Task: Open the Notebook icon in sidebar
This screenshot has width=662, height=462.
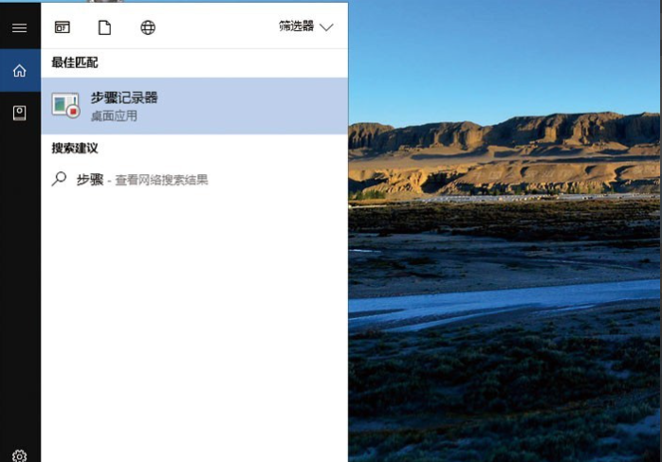Action: [x=19, y=113]
